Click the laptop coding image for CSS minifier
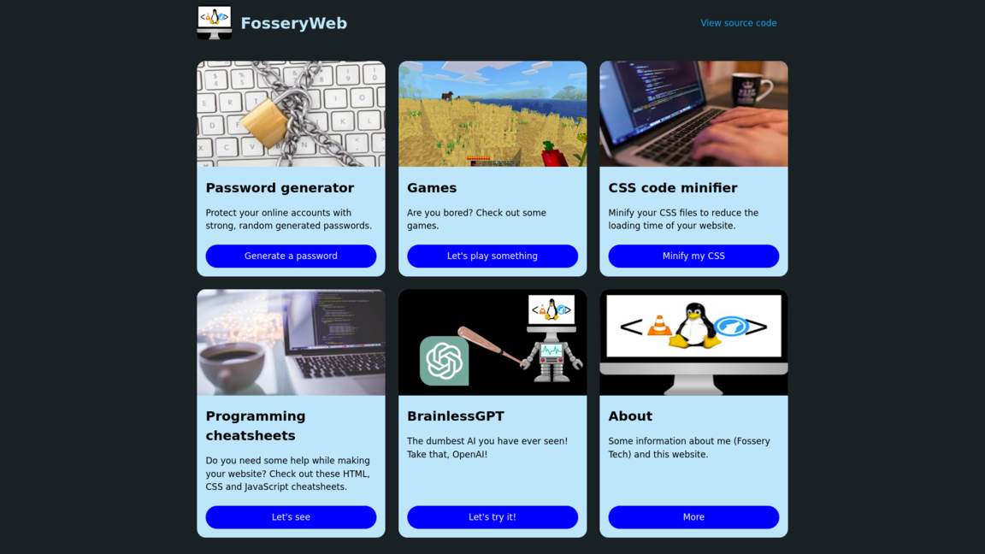This screenshot has width=985, height=554. 693,114
